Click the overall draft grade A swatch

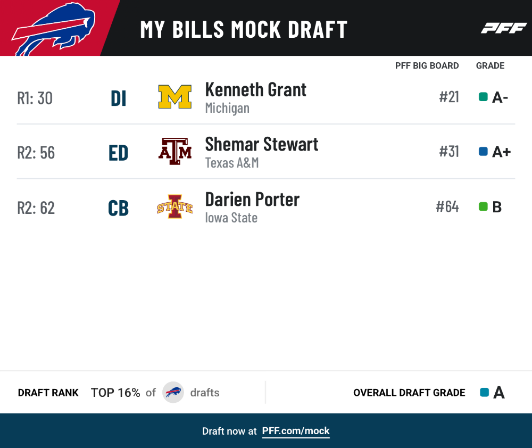485,392
